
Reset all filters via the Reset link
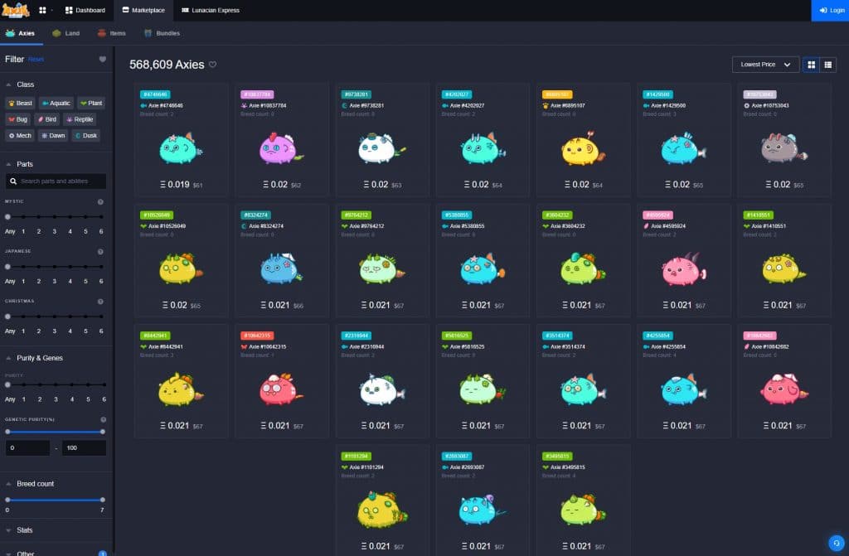click(x=36, y=60)
